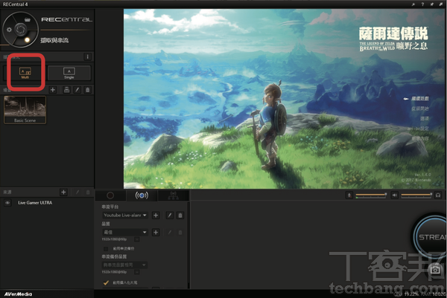447x298 pixels.
Task: Edit the Youtube Live platform settings
Action: point(169,215)
